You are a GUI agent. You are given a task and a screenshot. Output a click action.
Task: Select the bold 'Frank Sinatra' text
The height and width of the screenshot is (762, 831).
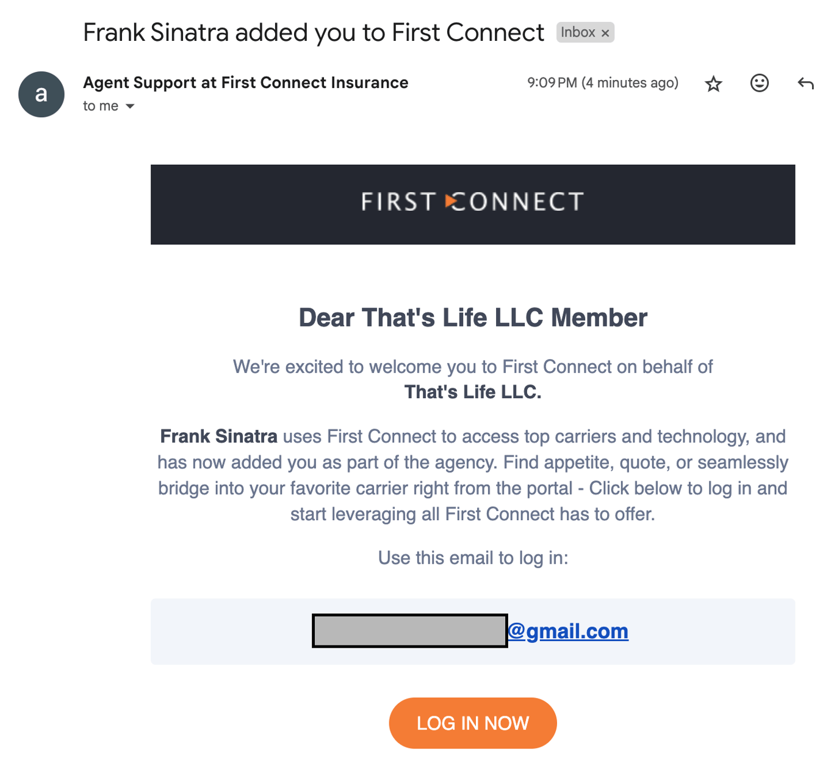218,437
